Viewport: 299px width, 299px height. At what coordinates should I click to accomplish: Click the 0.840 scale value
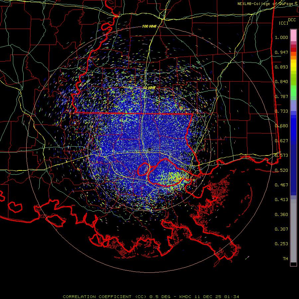point(281,82)
